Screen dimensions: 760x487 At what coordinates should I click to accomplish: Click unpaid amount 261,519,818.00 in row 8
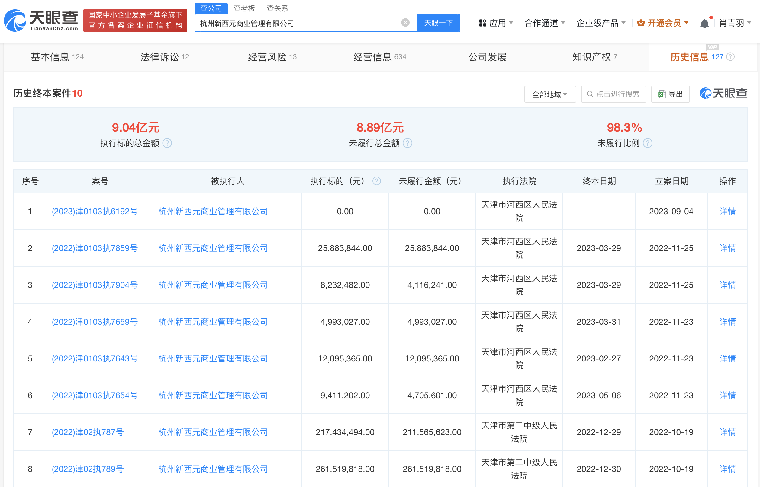(432, 469)
